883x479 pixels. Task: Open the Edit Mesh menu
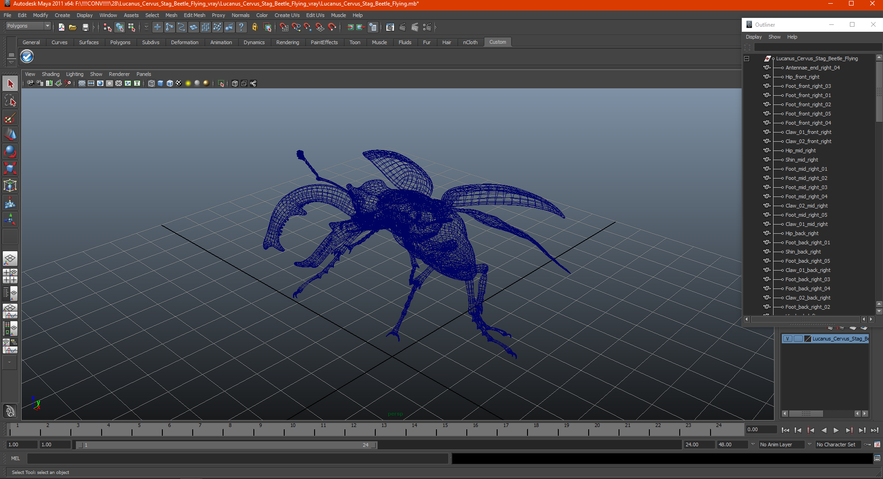[x=195, y=15]
